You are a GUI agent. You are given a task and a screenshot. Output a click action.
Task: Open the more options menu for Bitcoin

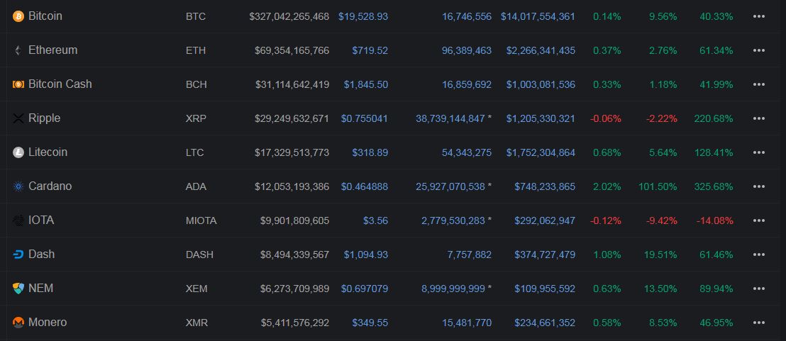[759, 16]
